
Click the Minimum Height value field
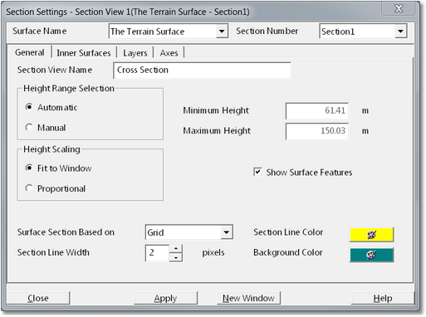tap(317, 110)
